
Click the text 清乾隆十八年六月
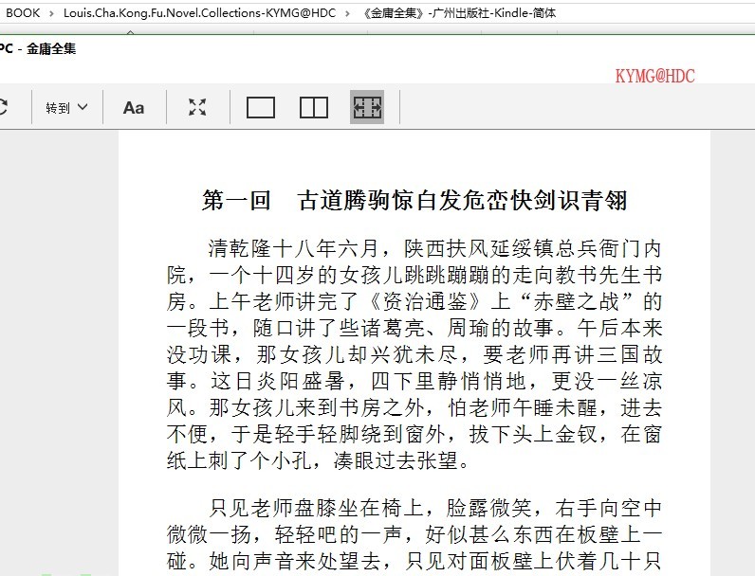point(293,248)
